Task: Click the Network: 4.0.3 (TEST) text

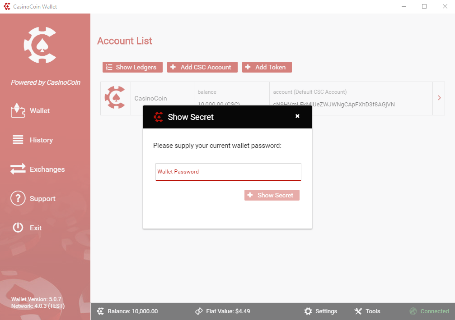Action: tap(38, 306)
